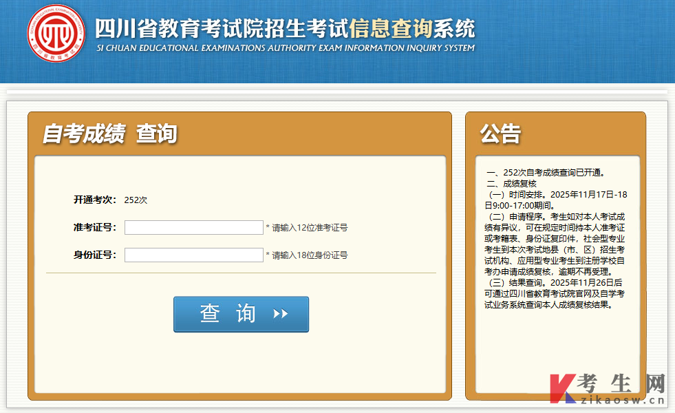Click the 身份证号 field label
The height and width of the screenshot is (413, 675).
(95, 255)
